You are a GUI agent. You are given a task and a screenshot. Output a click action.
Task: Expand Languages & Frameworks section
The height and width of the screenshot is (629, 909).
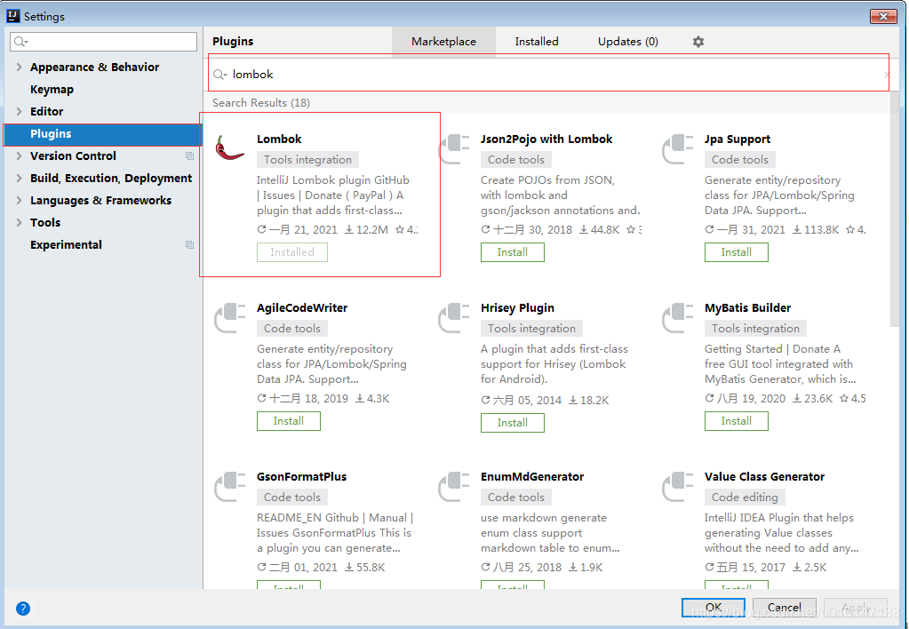[20, 201]
